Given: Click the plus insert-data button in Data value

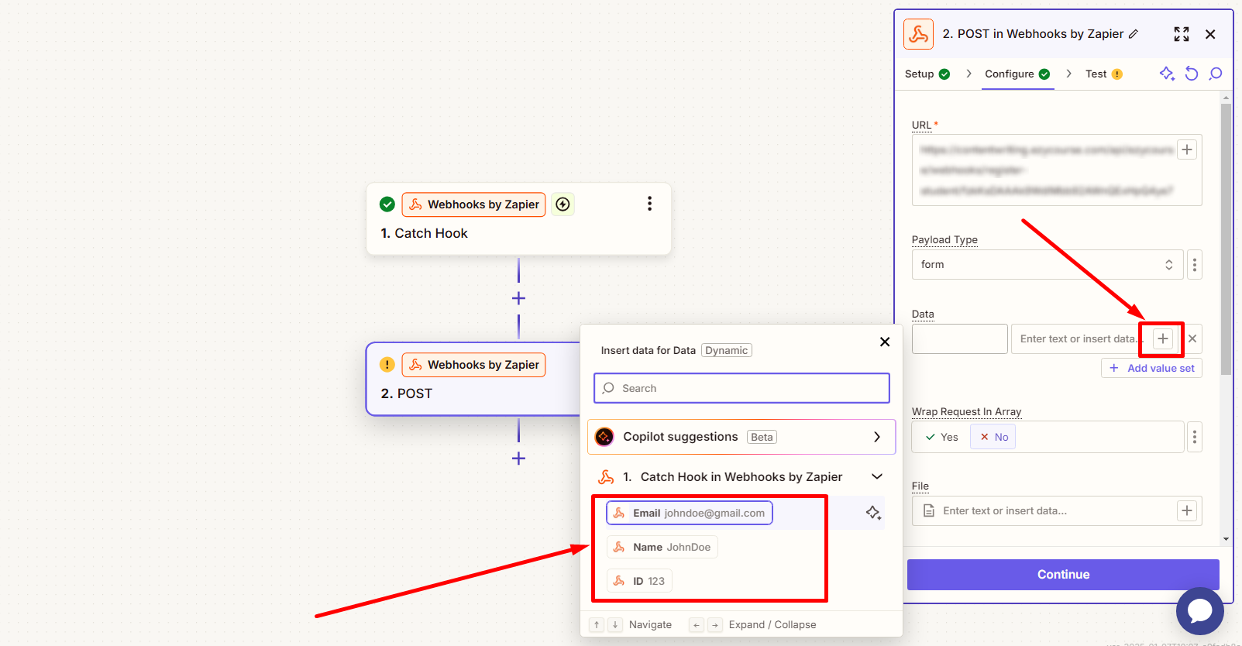Looking at the screenshot, I should point(1163,338).
